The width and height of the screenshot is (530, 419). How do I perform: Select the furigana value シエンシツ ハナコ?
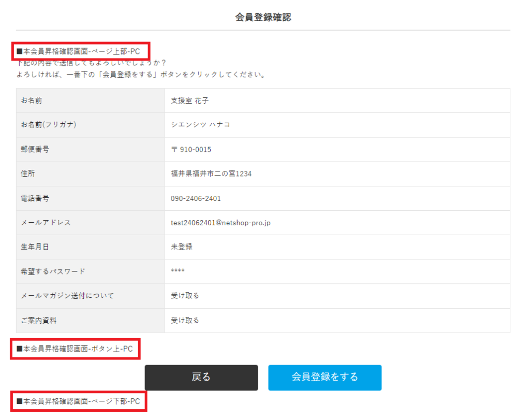(200, 125)
